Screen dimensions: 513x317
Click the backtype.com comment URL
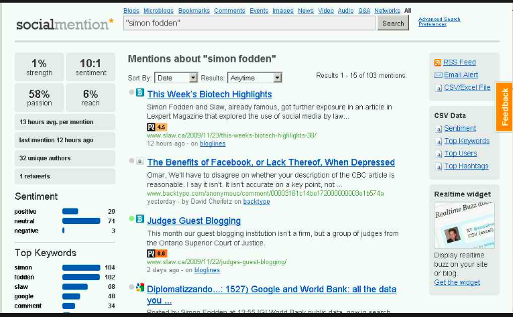pos(266,193)
